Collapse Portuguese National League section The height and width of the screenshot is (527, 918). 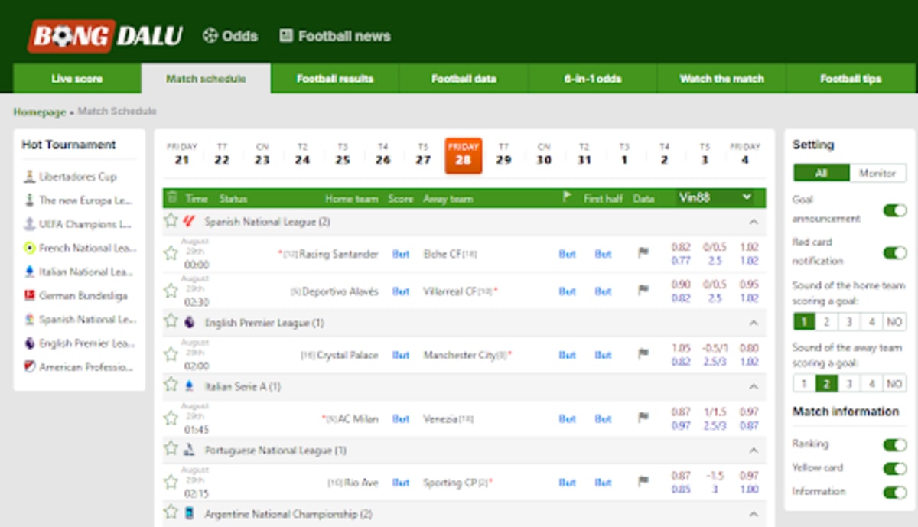click(x=754, y=450)
